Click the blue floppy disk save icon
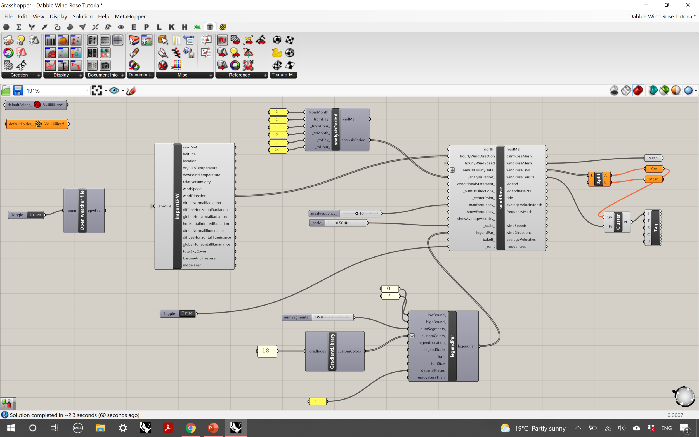699x437 pixels. (18, 91)
